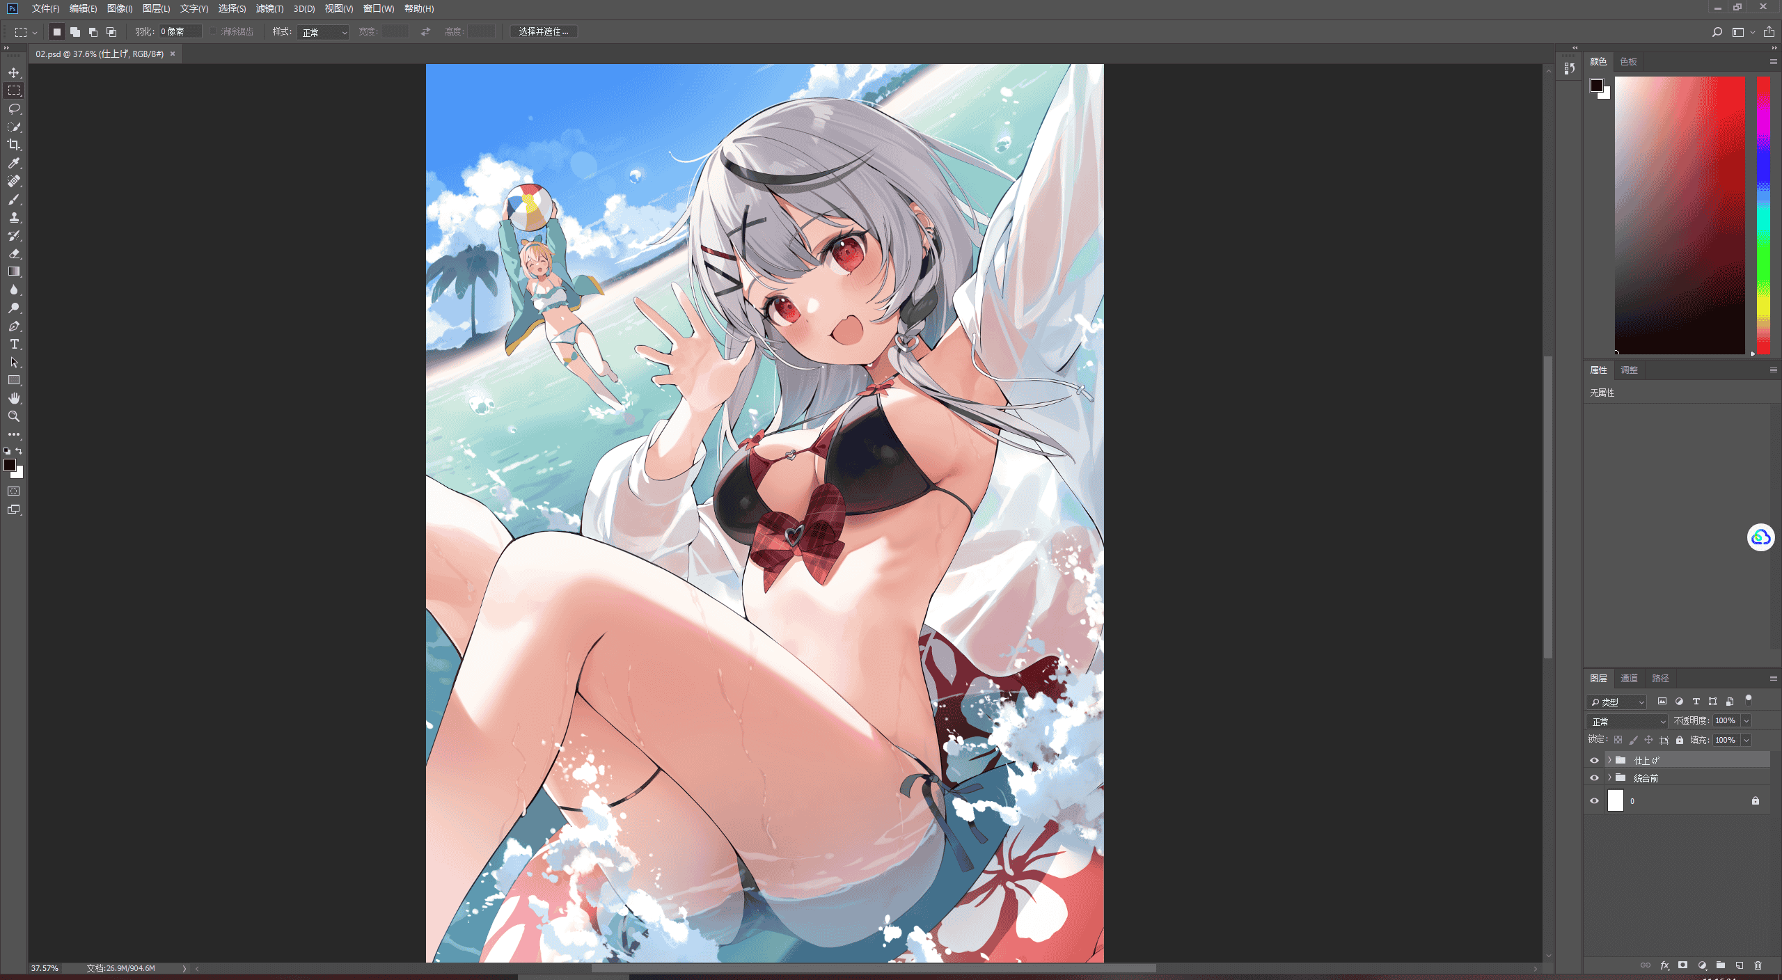Image resolution: width=1782 pixels, height=980 pixels.
Task: Select the Gradient tool
Action: (x=14, y=271)
